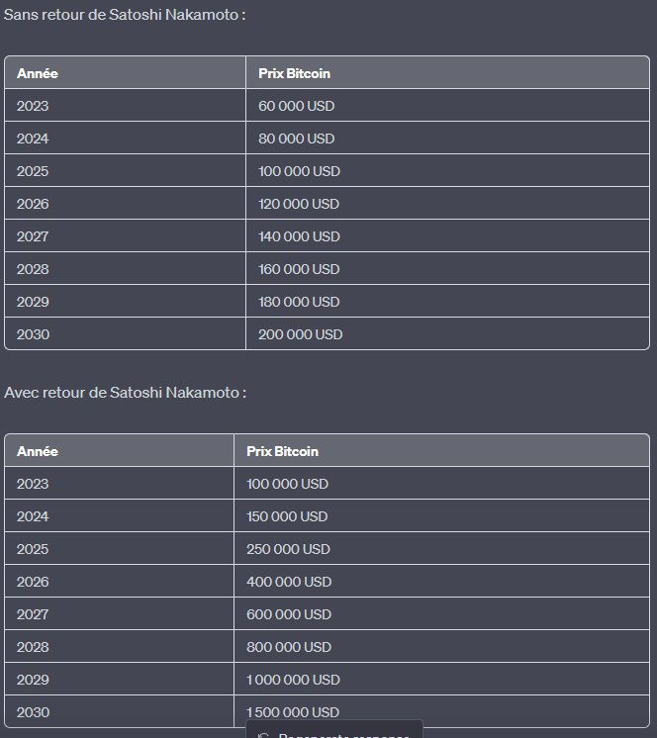Select the Prix Bitcoin header in the first table
This screenshot has height=738, width=657.
tap(294, 73)
